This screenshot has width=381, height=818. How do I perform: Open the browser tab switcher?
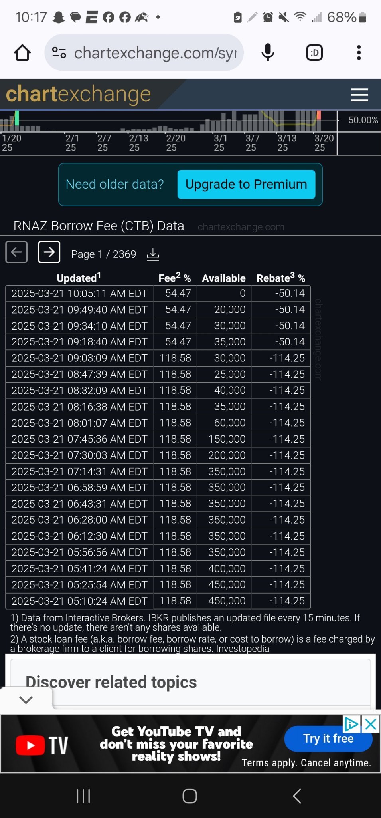click(x=314, y=53)
